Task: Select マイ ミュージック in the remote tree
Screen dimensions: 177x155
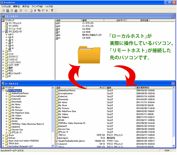Action: coord(14,29)
